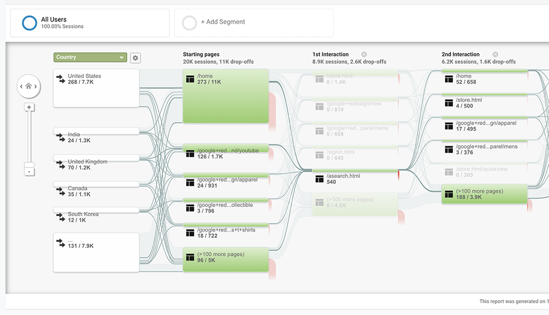Image resolution: width=549 pixels, height=315 pixels.
Task: Click + Add Segment
Action: click(x=222, y=22)
